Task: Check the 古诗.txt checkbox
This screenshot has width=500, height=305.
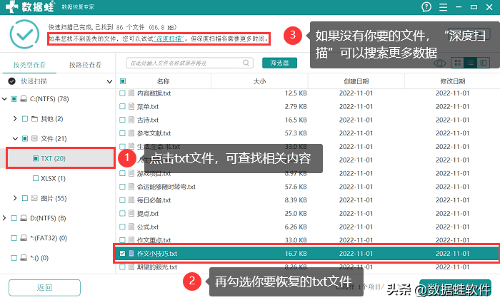Action: coord(122,120)
